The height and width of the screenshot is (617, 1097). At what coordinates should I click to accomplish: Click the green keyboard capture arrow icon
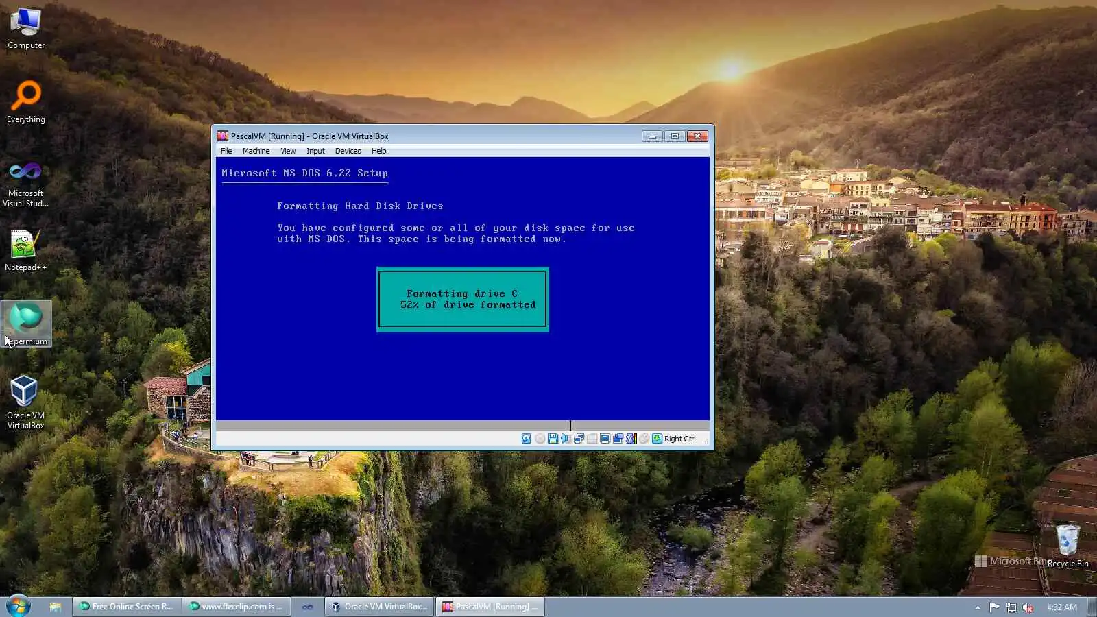pos(657,439)
